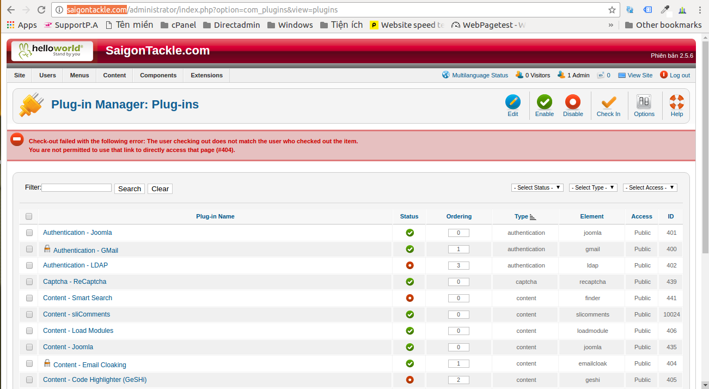The image size is (709, 389).
Task: Open the Apps grid shortcut in the bookmarks bar
Action: pos(22,25)
